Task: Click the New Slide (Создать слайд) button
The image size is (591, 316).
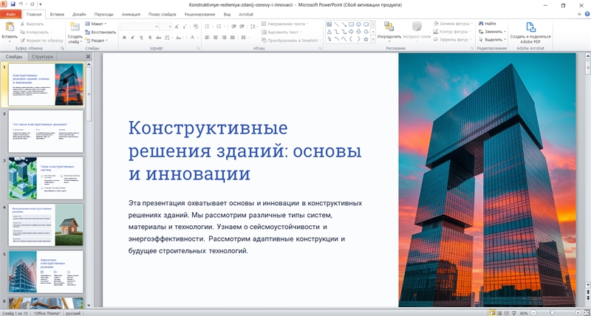Action: click(x=75, y=32)
